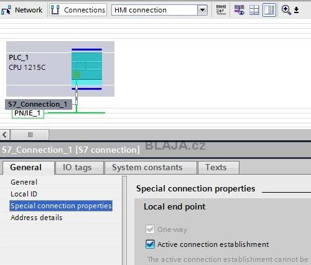Click the Connections button
Image resolution: width=311 pixels, height=265 pixels.
pos(78,10)
